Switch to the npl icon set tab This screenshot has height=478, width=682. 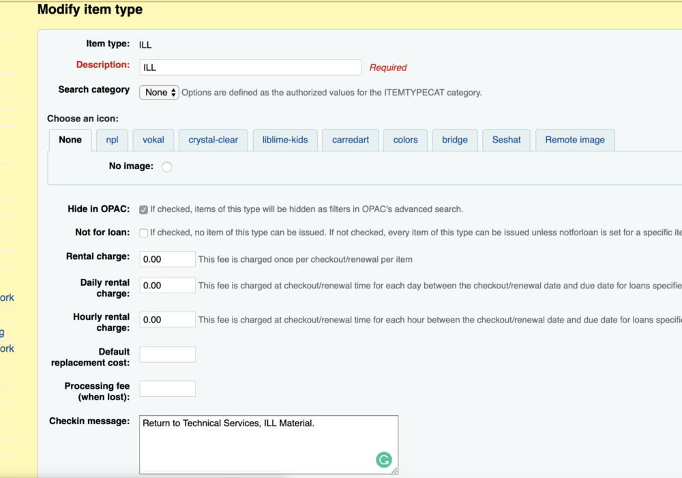(x=112, y=139)
